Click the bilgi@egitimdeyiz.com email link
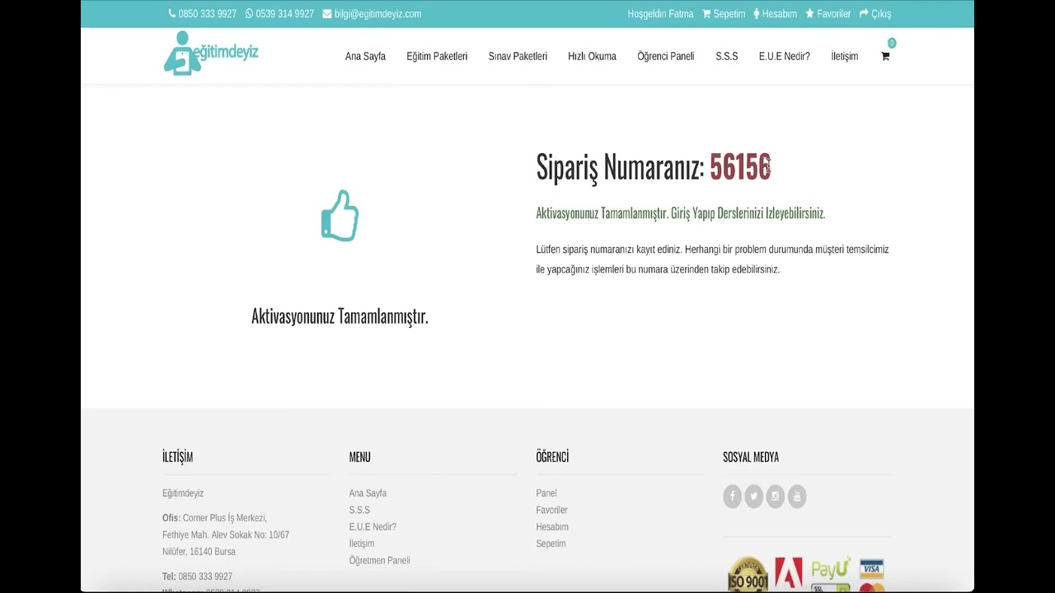This screenshot has height=593, width=1055. [378, 14]
